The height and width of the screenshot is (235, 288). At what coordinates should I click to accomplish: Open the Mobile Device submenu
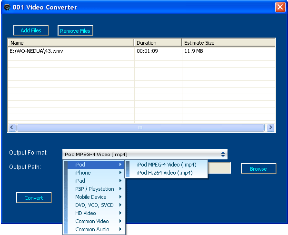coord(95,197)
